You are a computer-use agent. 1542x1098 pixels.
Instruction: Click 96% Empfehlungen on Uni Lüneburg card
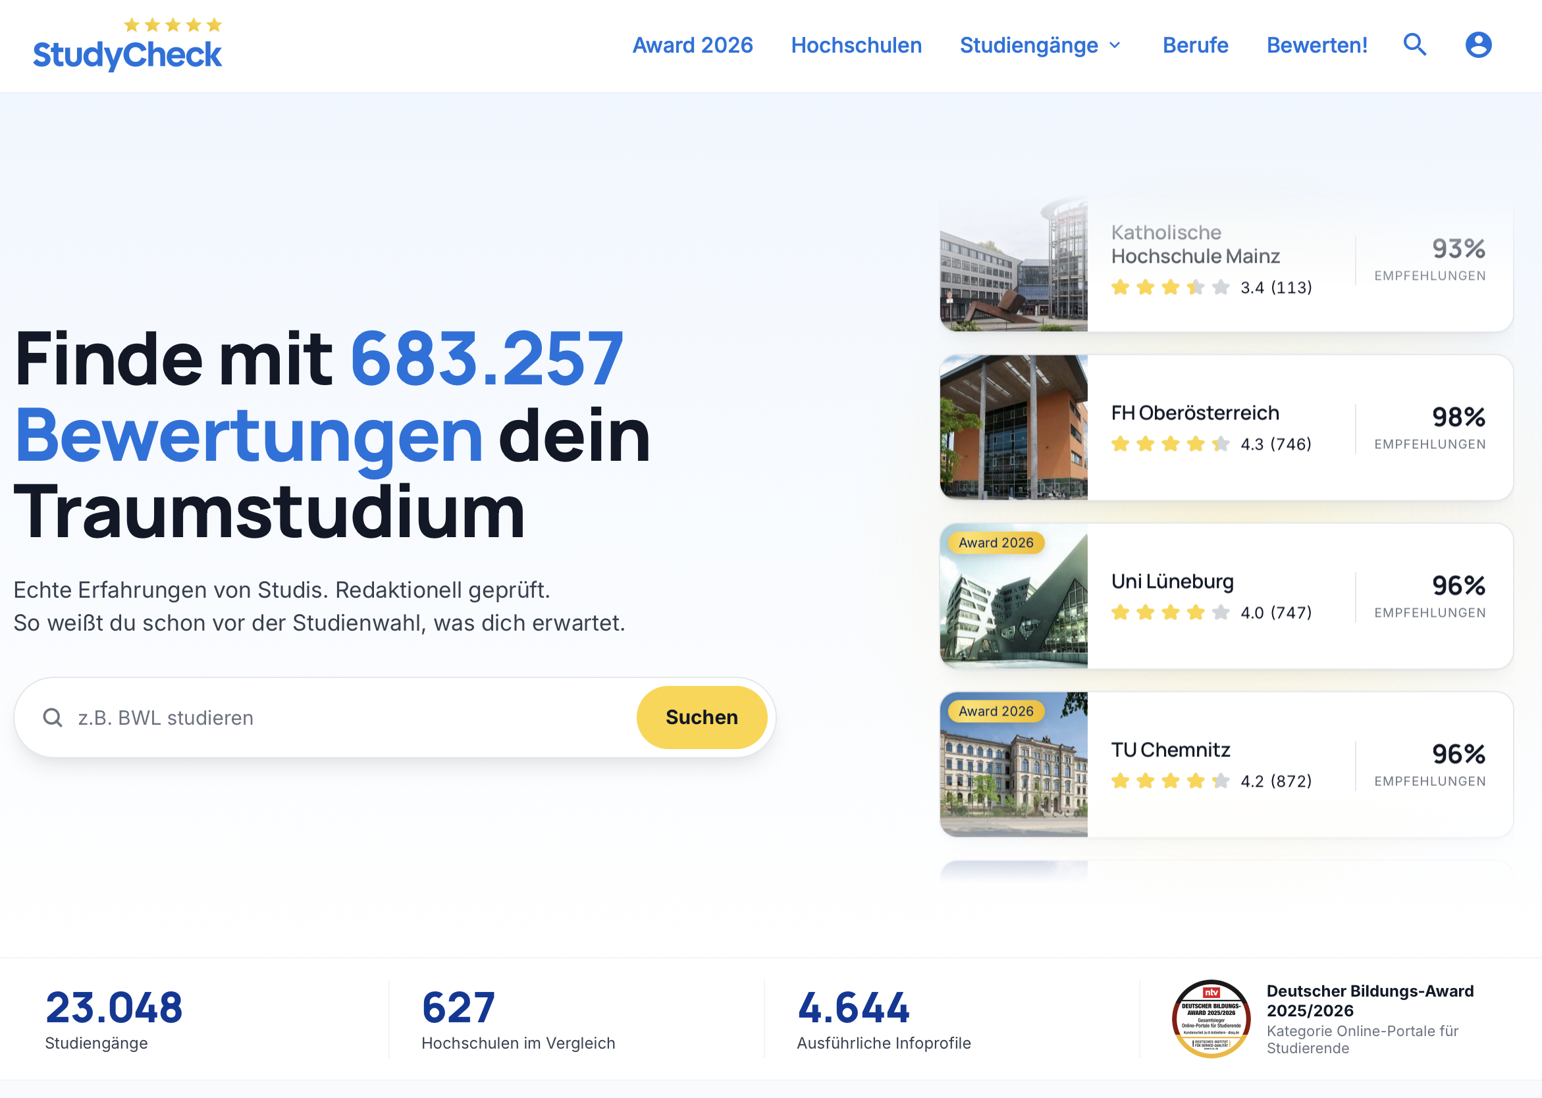(1431, 596)
